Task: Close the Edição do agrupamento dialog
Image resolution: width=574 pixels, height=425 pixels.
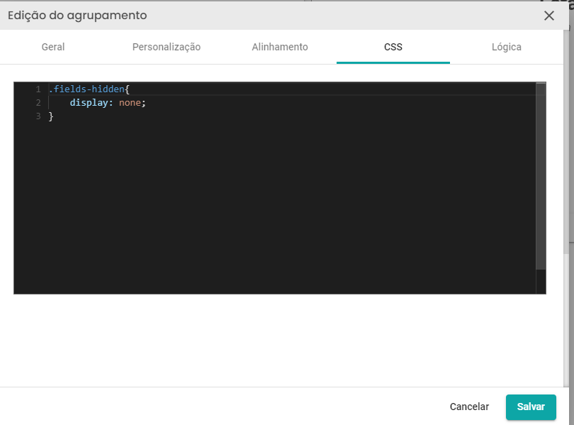Action: coord(548,16)
